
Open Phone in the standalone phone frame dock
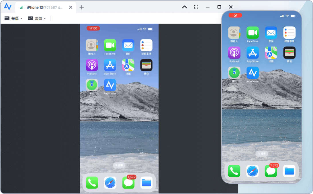pyautogui.click(x=234, y=171)
